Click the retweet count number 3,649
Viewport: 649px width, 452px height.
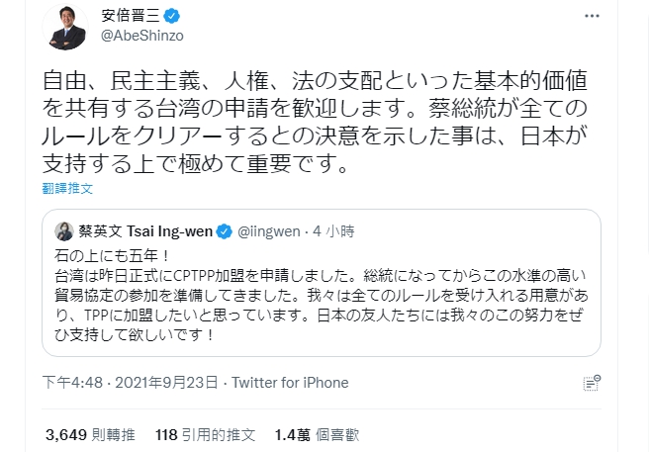pos(66,434)
